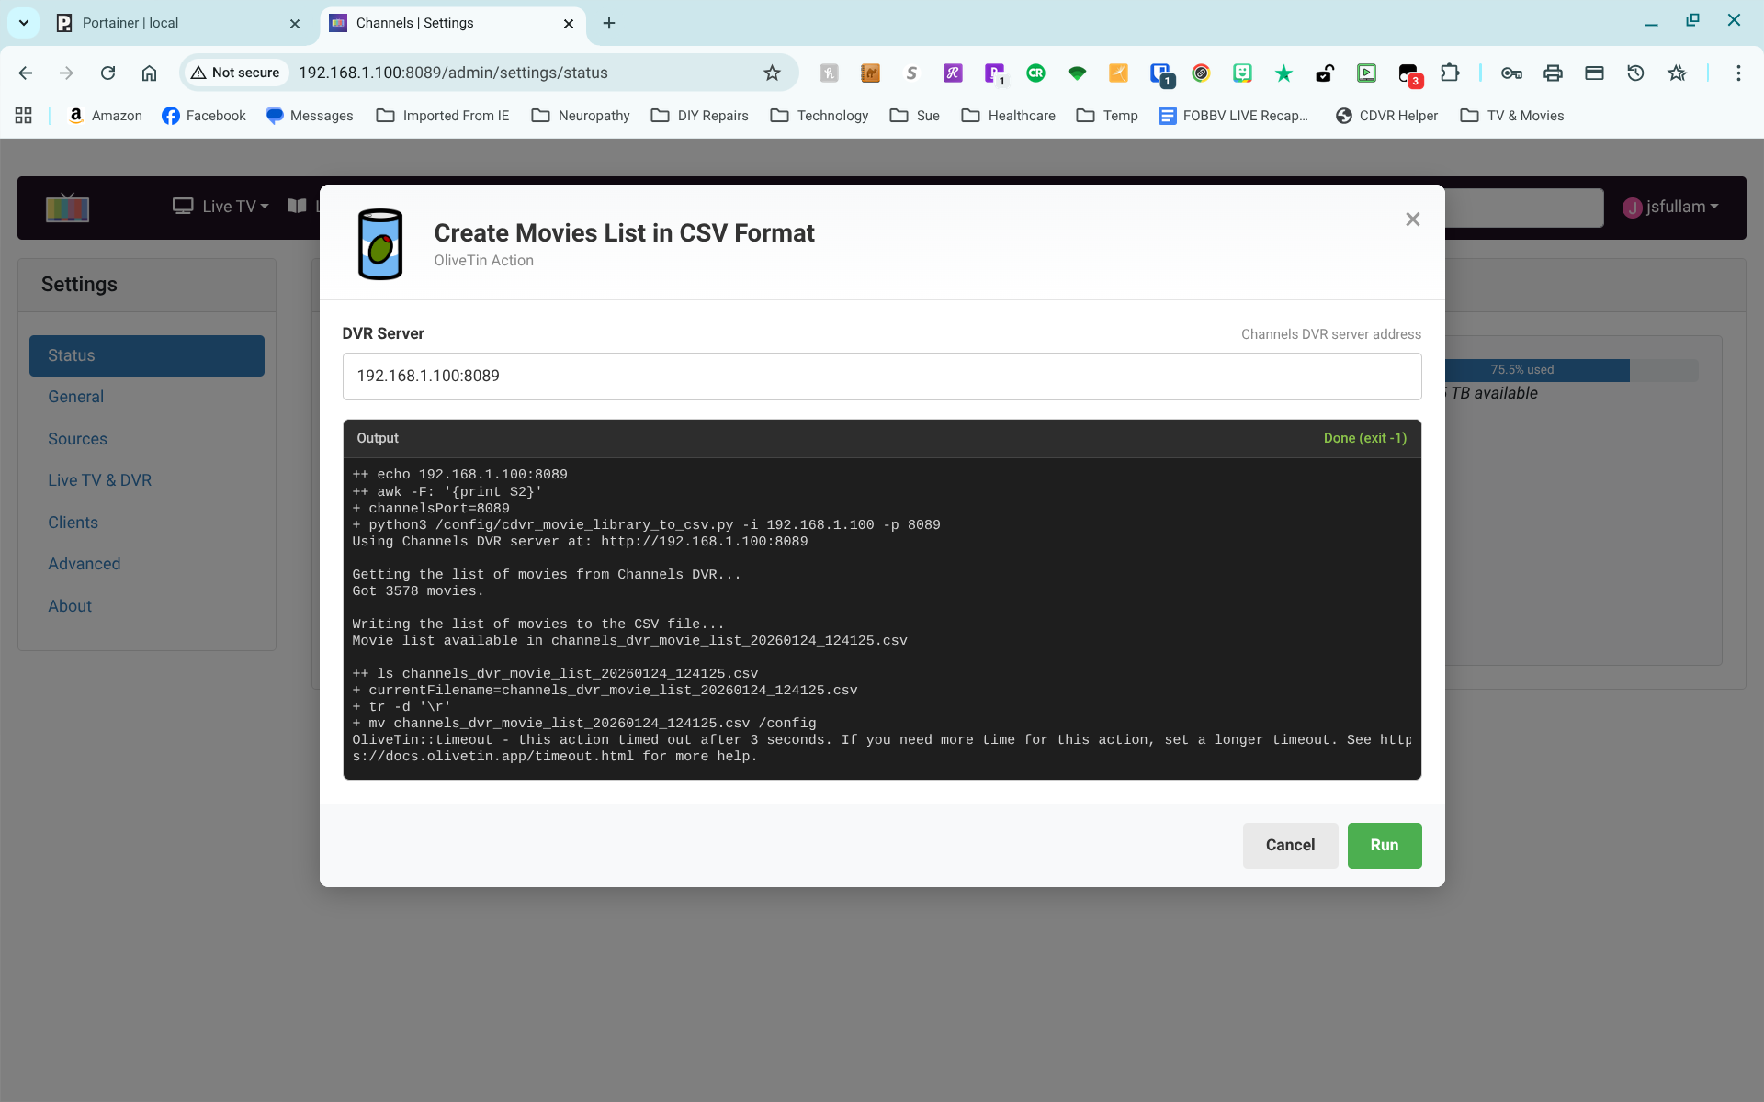1764x1102 pixels.
Task: Click the Not secure site info badge
Action: point(235,73)
